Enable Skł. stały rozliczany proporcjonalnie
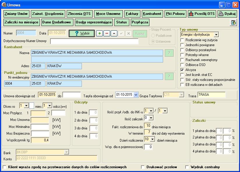 click(182, 80)
